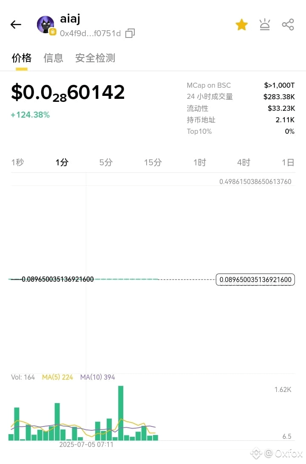Select the 1秒 chart interval
This screenshot has height=464, width=306.
17,162
